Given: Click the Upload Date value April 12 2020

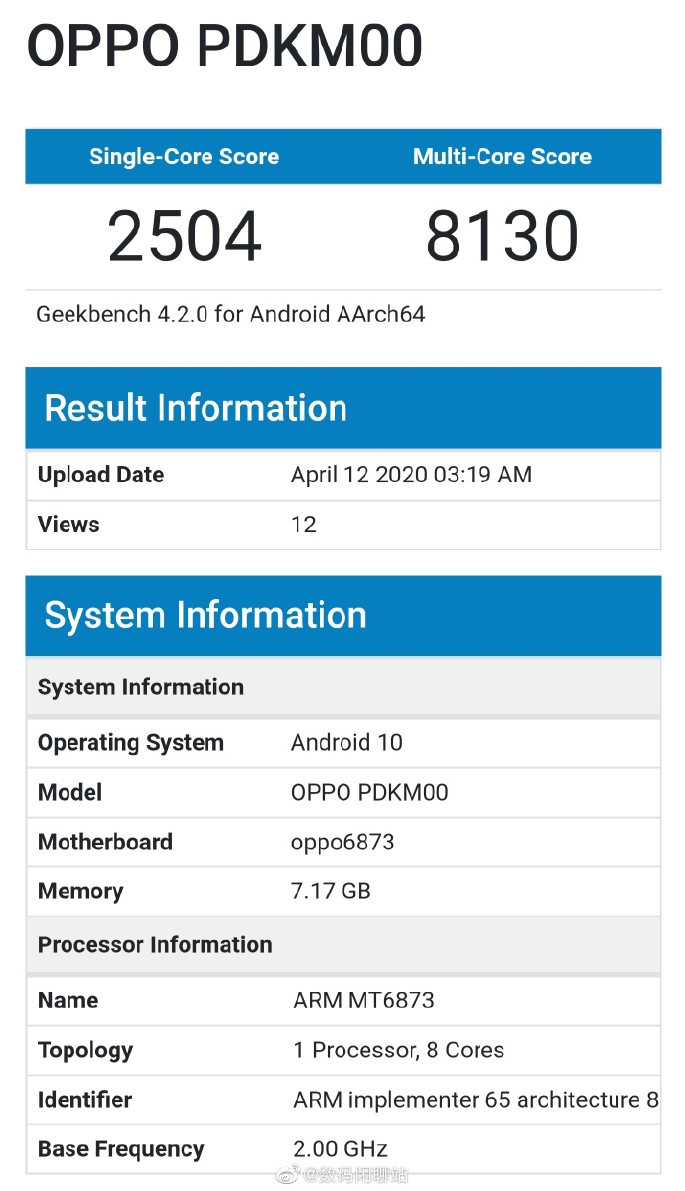Looking at the screenshot, I should coord(411,475).
